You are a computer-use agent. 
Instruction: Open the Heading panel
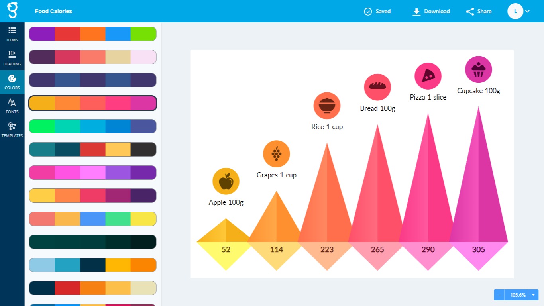click(x=12, y=58)
